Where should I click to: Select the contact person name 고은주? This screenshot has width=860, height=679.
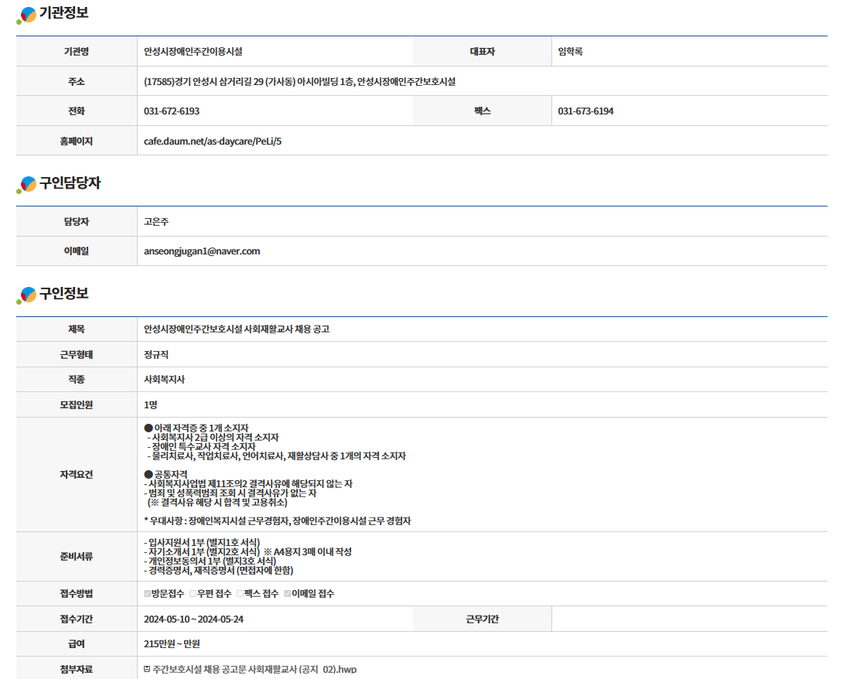pos(156,222)
